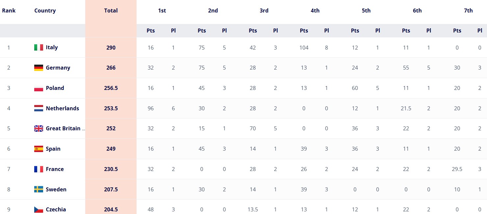
Task: Click the Pl subheader under 5th
Action: (x=377, y=31)
